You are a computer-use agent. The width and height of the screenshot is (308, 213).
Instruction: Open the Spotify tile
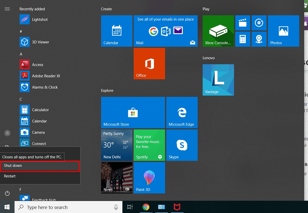[x=149, y=145]
